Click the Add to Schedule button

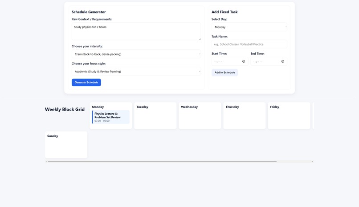pyautogui.click(x=224, y=72)
